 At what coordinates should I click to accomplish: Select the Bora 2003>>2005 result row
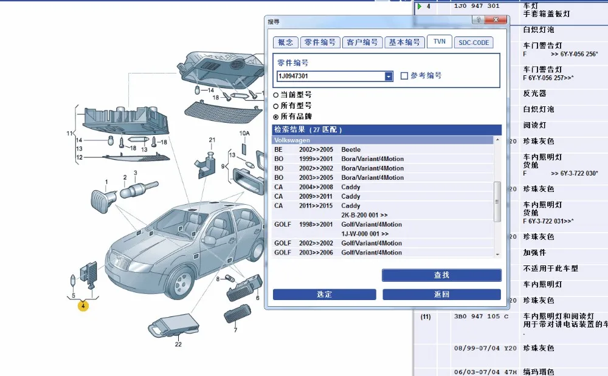[382, 177]
